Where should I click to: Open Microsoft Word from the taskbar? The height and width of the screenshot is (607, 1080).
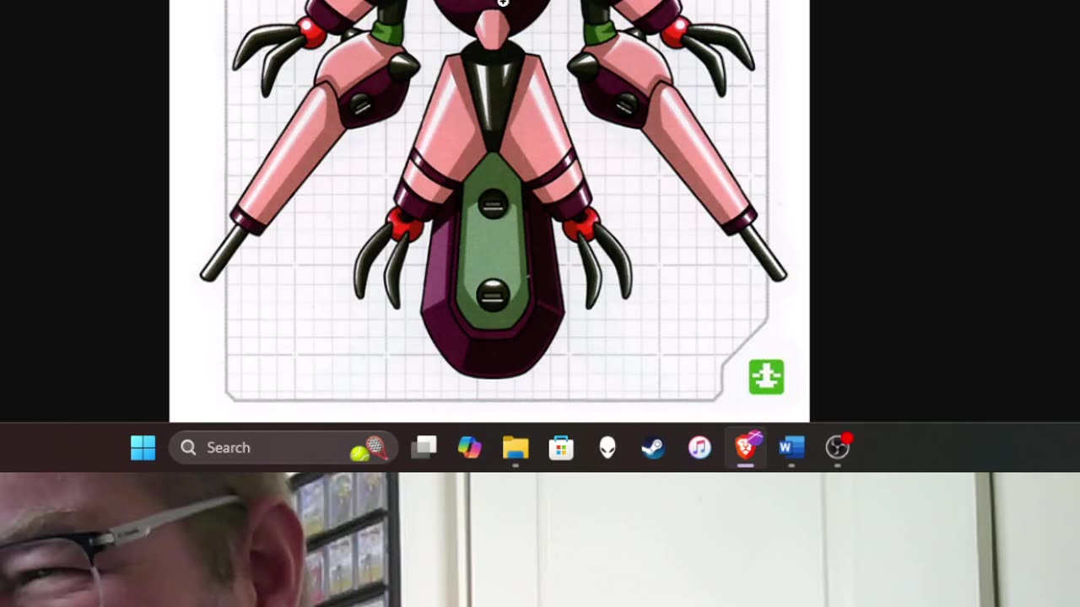coord(791,448)
